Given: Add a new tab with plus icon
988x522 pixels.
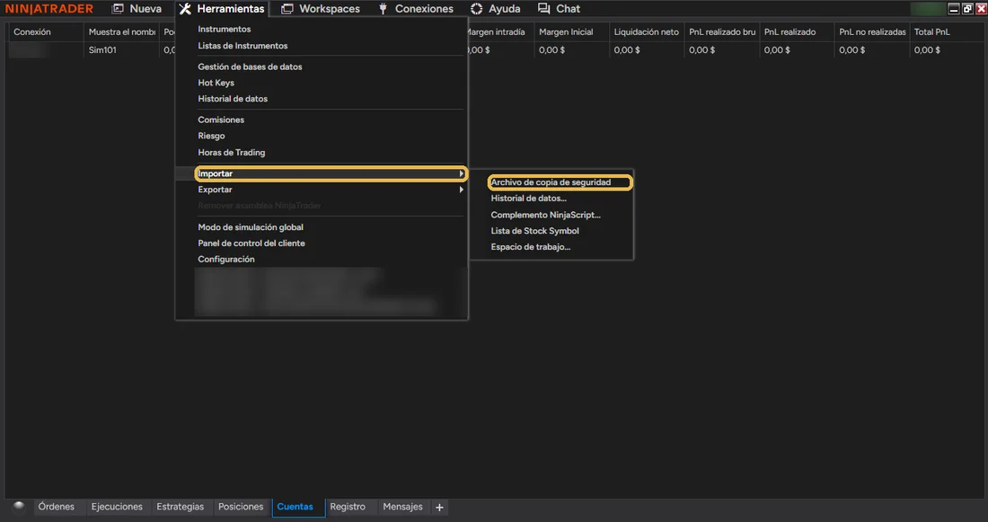Looking at the screenshot, I should click(439, 507).
